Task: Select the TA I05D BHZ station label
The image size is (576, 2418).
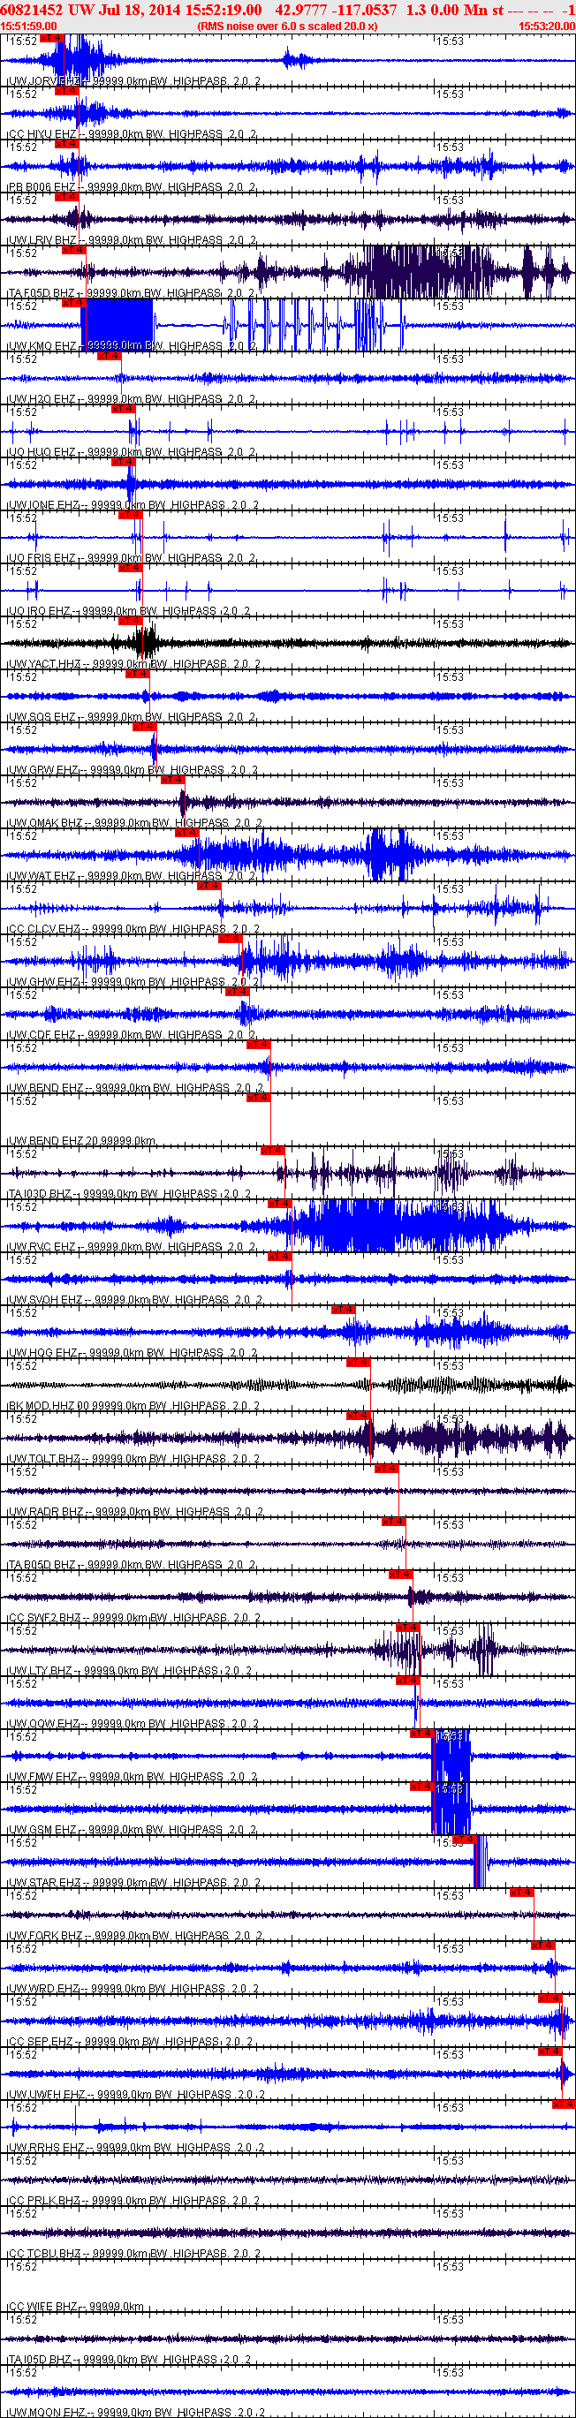Action: tap(130, 2361)
